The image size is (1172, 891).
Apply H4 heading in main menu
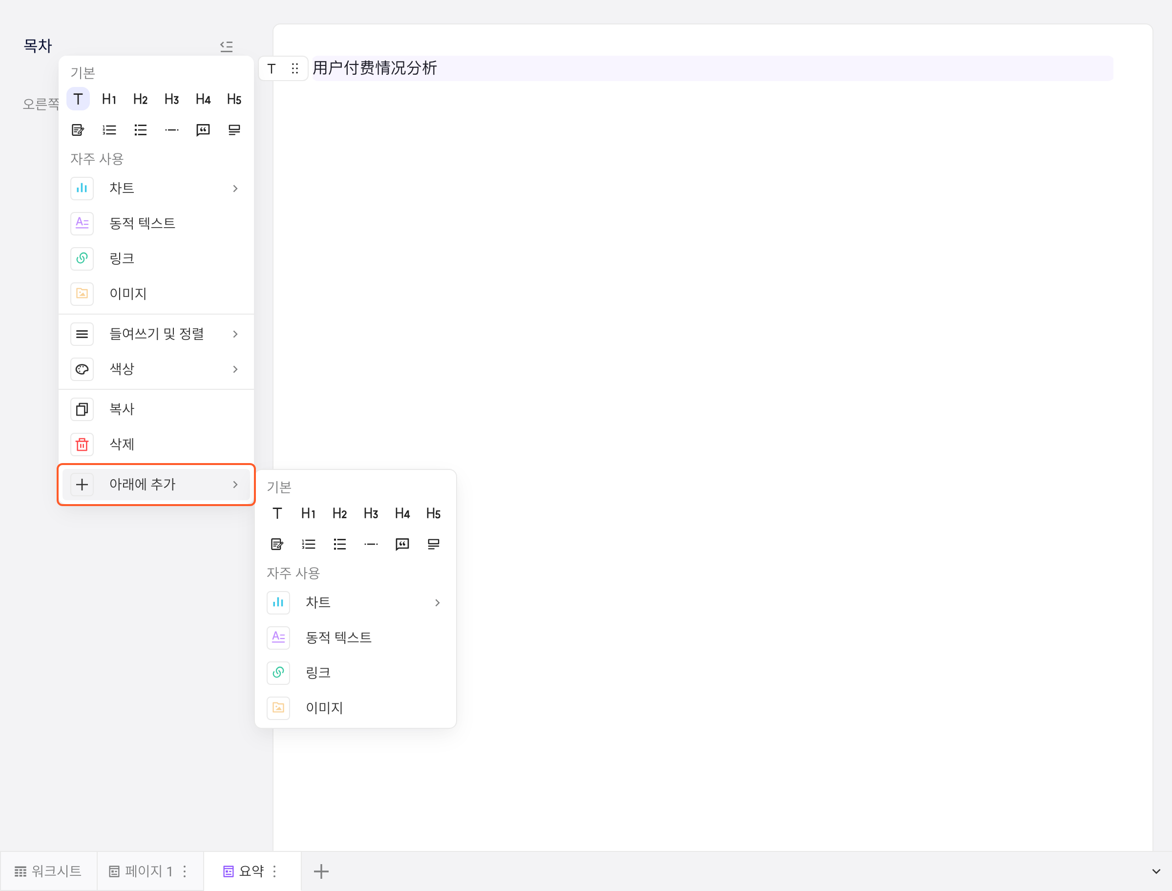point(203,99)
